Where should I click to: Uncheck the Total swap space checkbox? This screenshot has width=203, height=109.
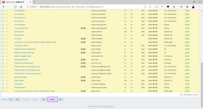click(3, 87)
